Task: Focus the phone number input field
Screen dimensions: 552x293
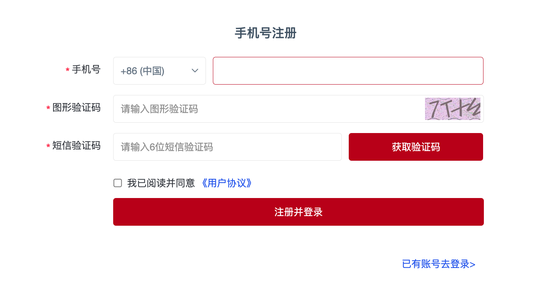Action: 348,70
